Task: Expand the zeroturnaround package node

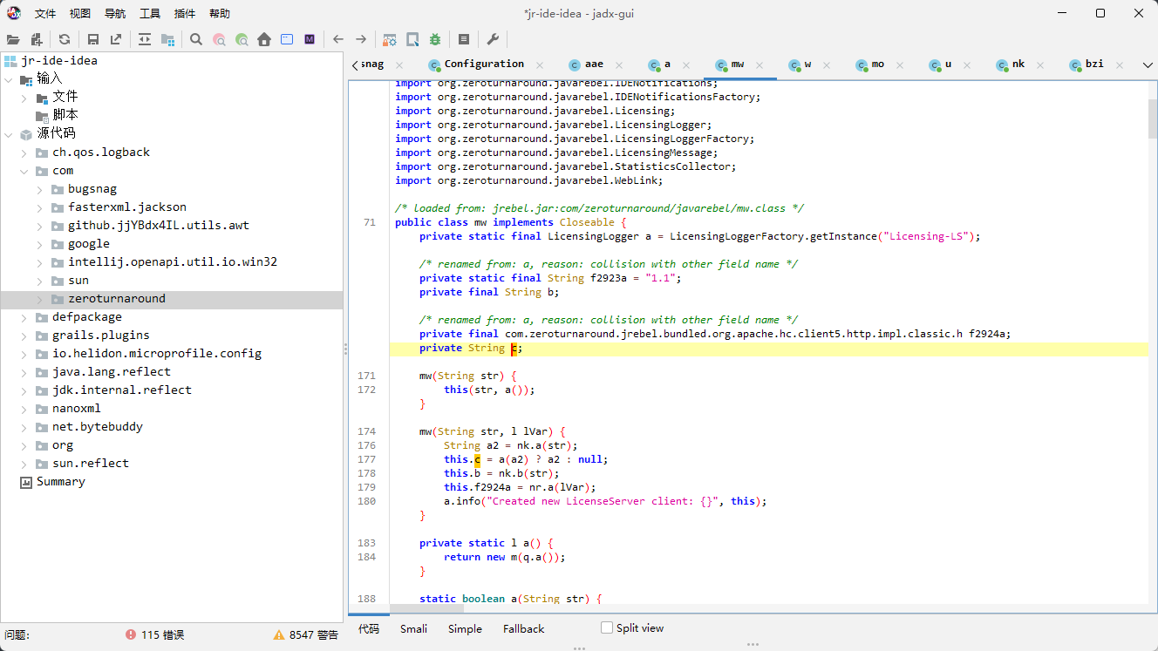Action: point(40,299)
